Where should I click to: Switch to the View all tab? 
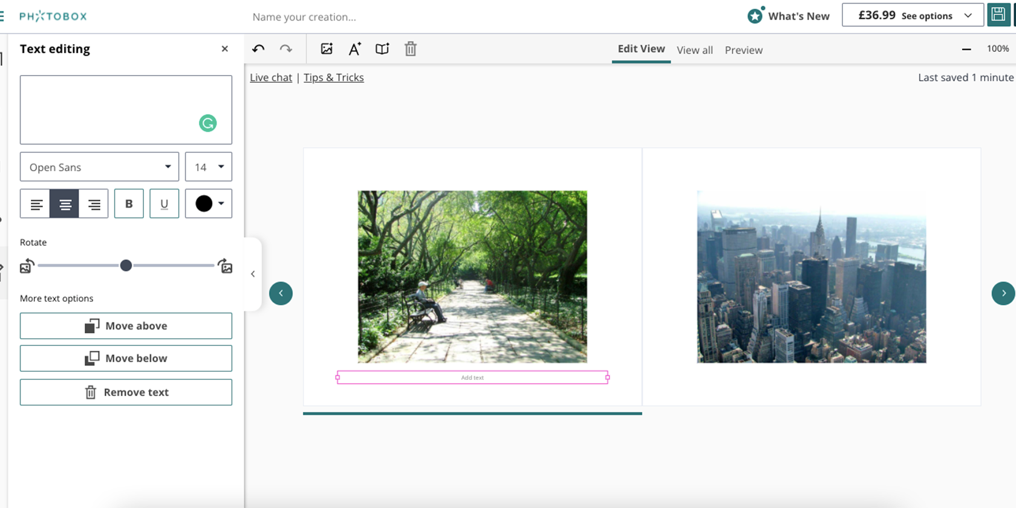[x=694, y=50]
